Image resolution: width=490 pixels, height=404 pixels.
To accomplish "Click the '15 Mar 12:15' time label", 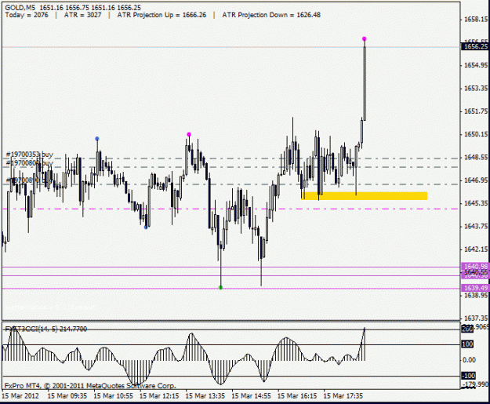I will coord(159,396).
